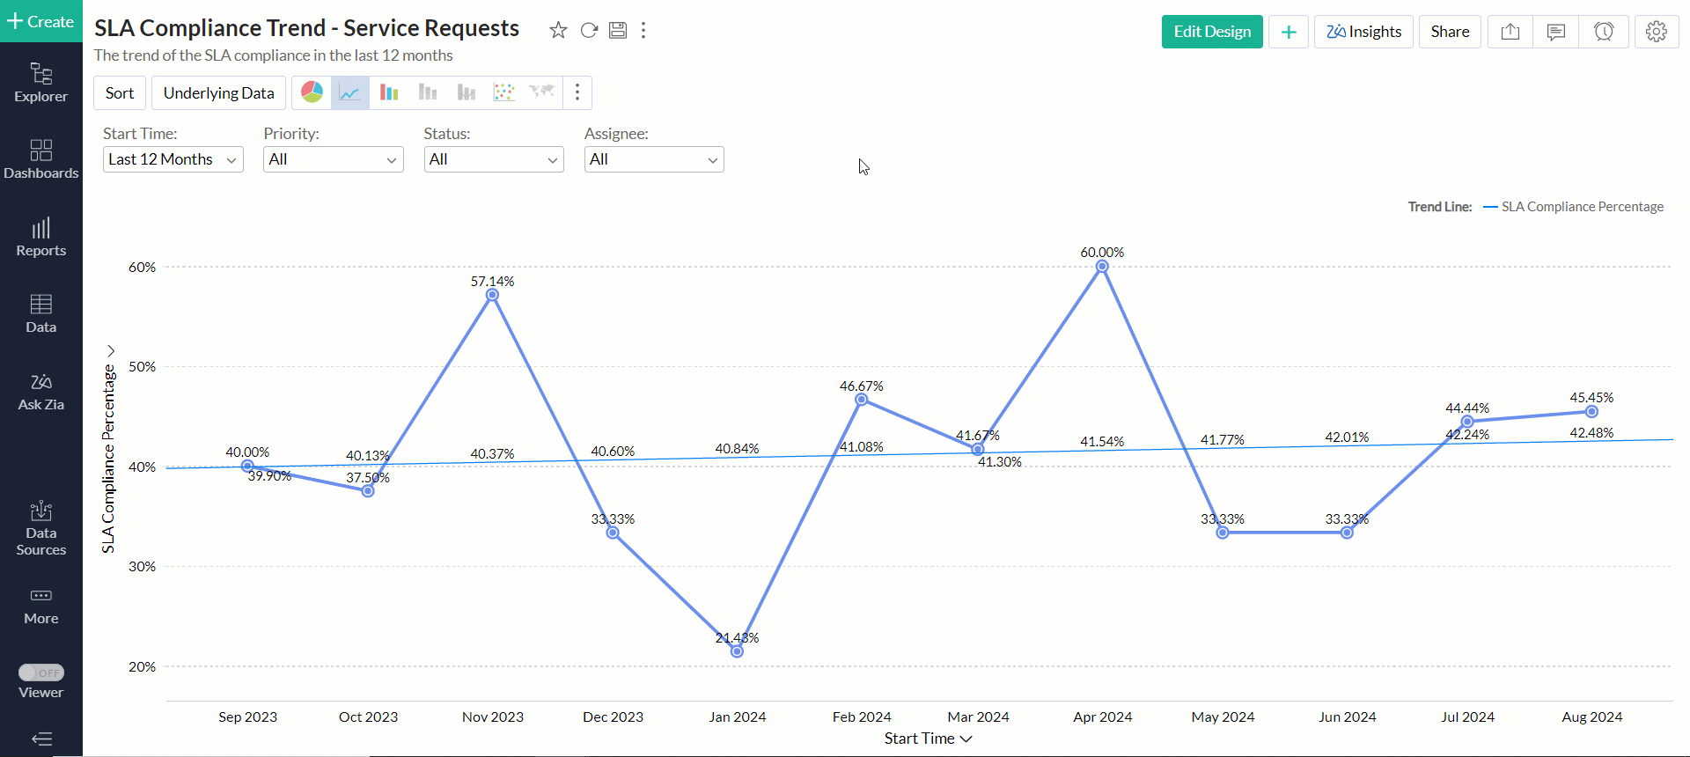Go to Dashboards in the sidebar

pos(41,159)
